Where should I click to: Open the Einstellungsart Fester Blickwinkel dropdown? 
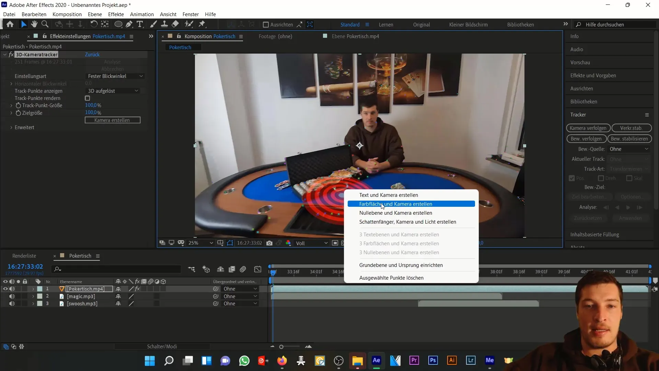click(115, 76)
